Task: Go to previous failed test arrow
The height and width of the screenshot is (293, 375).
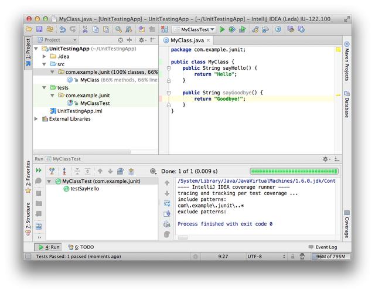Action: pos(100,171)
